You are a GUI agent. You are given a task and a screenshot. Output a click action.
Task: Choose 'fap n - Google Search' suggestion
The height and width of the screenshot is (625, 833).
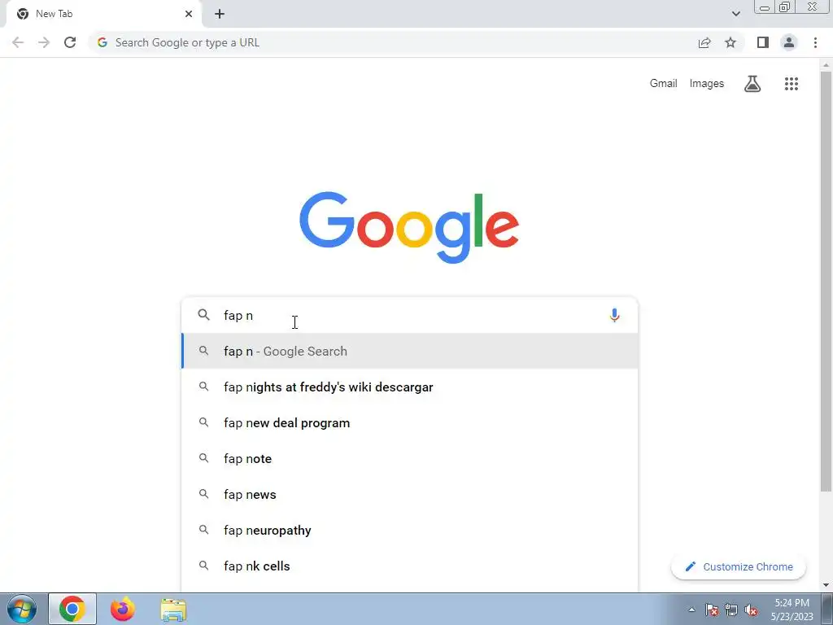[410, 352]
